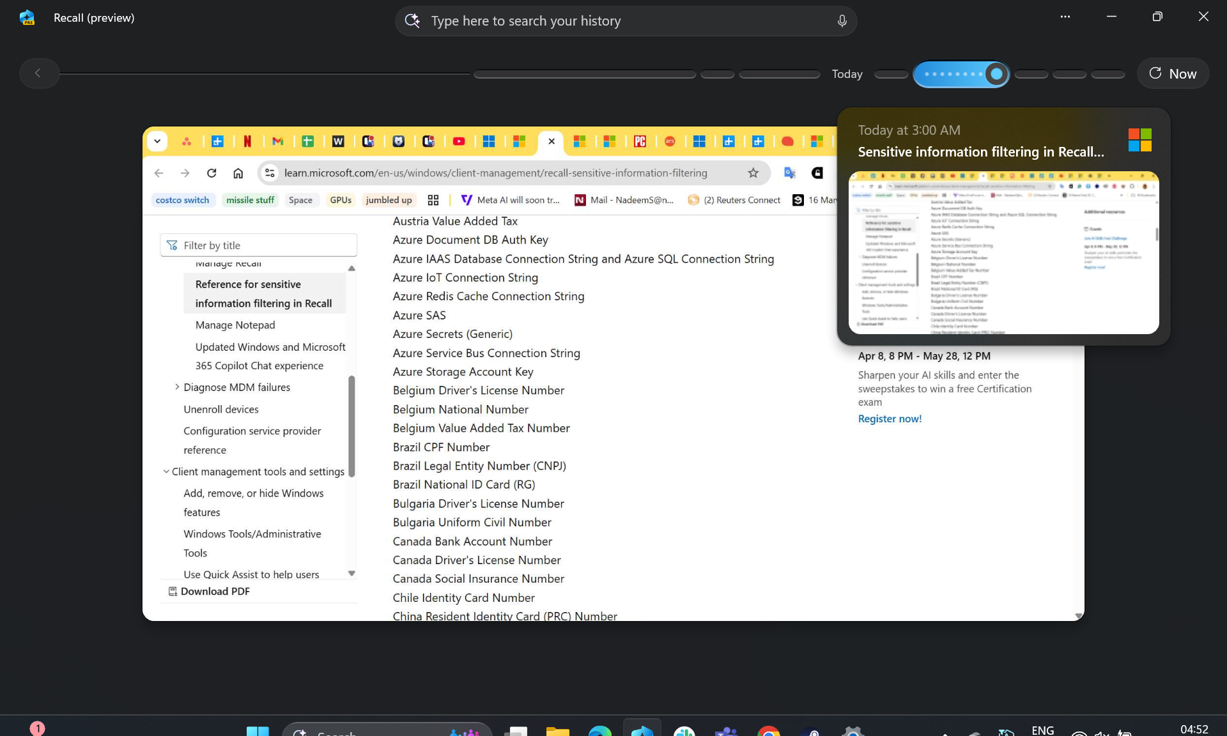
Task: Select the costco switch bookmark folder
Action: click(x=182, y=200)
